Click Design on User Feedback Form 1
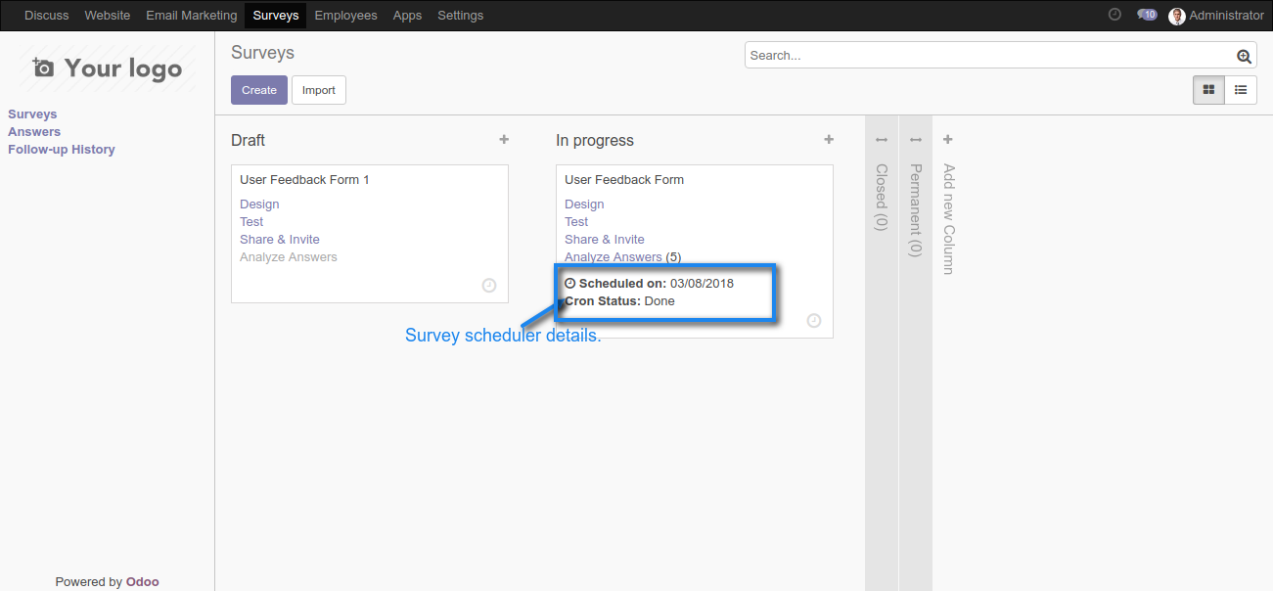The image size is (1273, 591). point(259,205)
